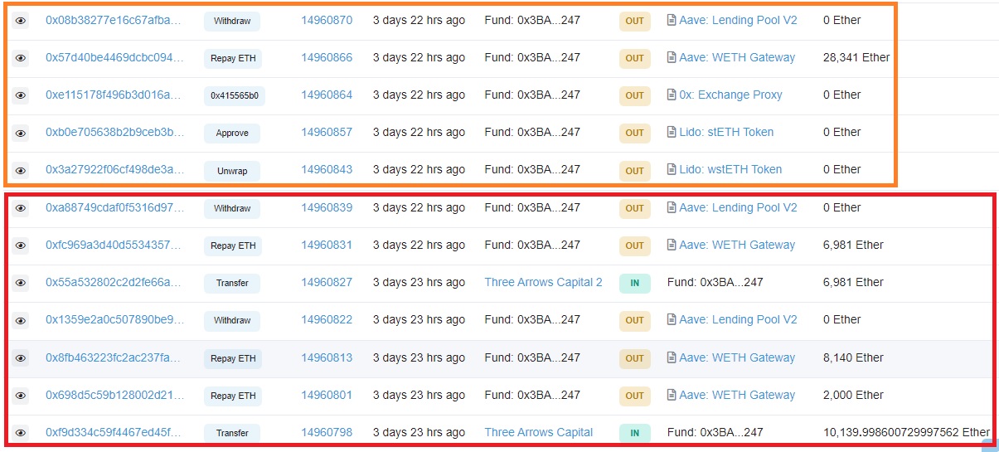Go to block 14960870
This screenshot has width=999, height=452.
[327, 20]
